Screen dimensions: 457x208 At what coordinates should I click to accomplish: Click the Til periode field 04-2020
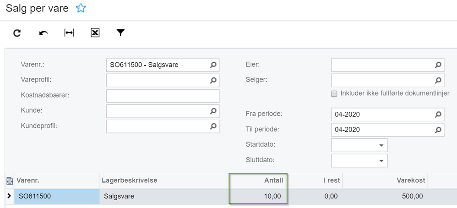(x=388, y=130)
